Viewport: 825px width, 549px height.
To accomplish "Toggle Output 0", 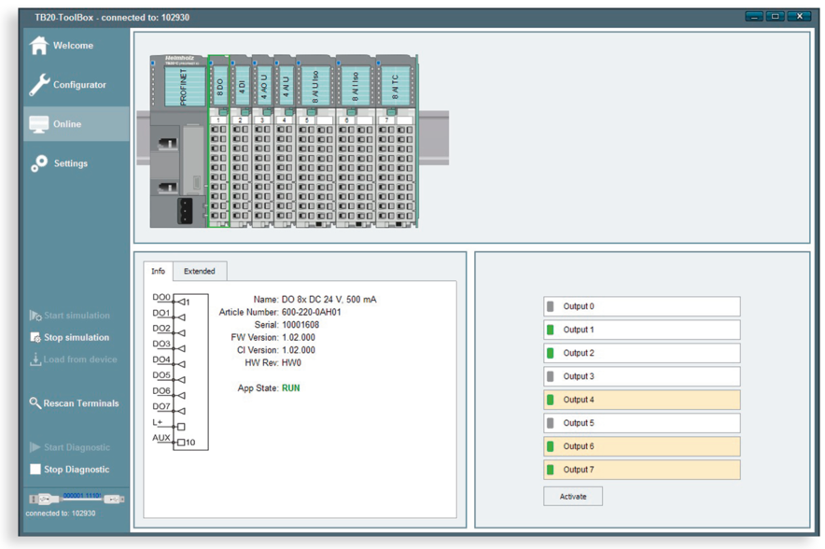I will click(x=642, y=306).
